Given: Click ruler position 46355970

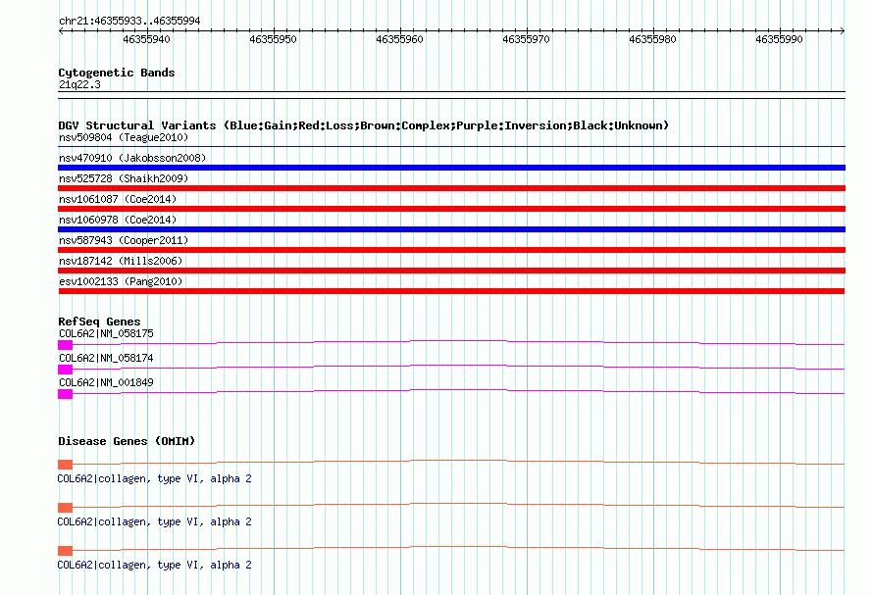Looking at the screenshot, I should (x=526, y=39).
